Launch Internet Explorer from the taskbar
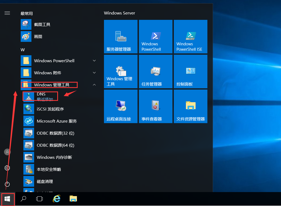This screenshot has width=281, height=206. coord(57,199)
